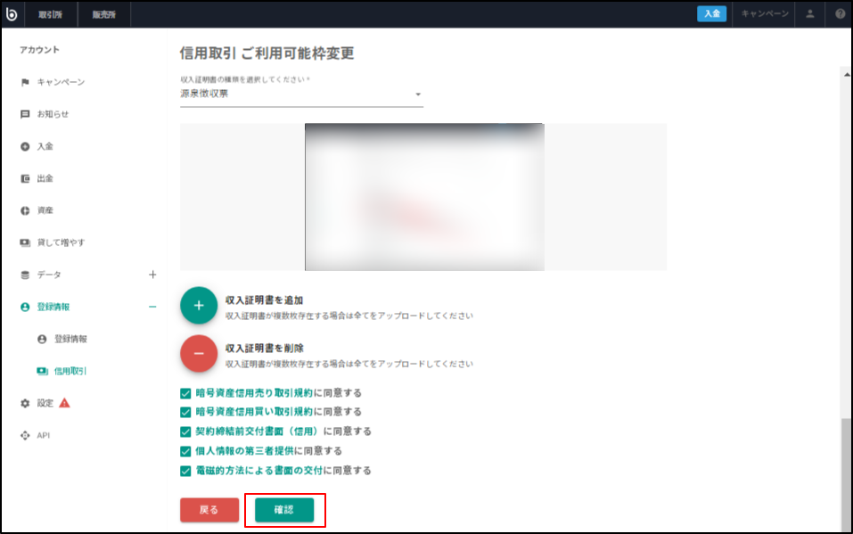Click the green plus circle to add income certificate
The height and width of the screenshot is (534, 853).
coord(199,306)
